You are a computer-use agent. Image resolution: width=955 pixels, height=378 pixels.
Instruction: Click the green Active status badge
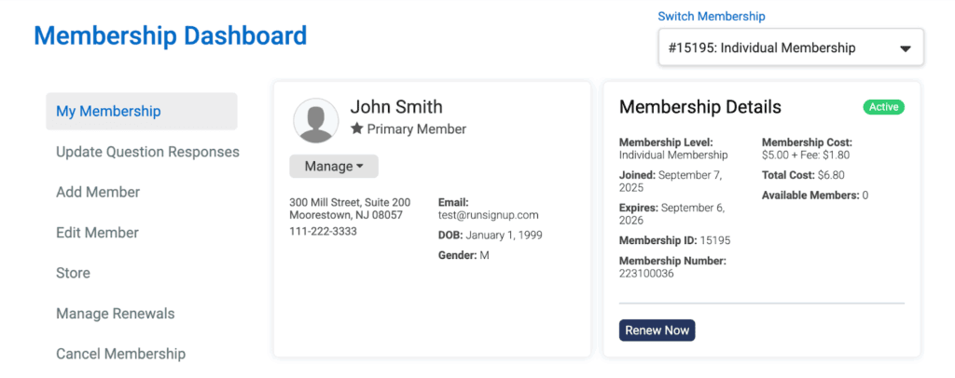(x=883, y=107)
